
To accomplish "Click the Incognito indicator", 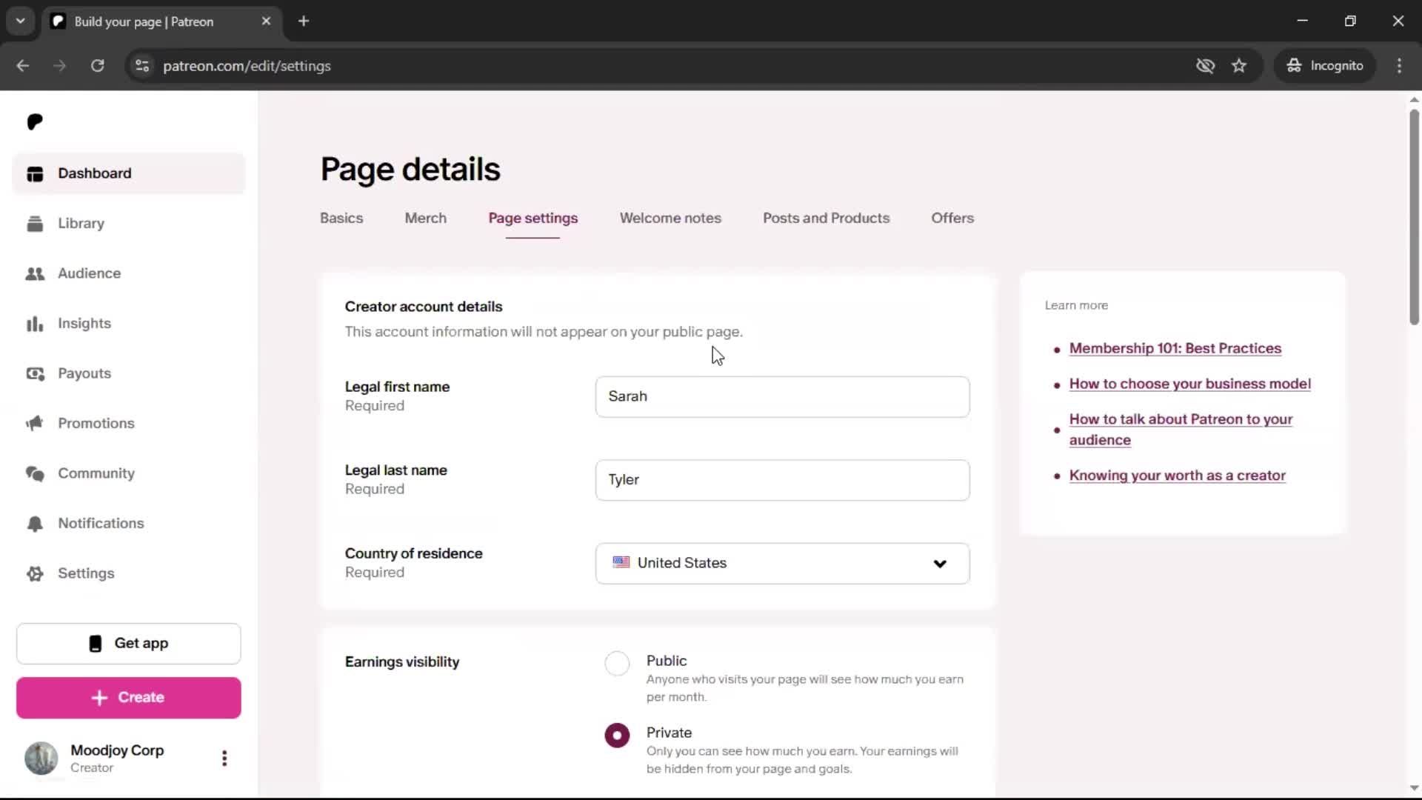I will click(x=1325, y=66).
